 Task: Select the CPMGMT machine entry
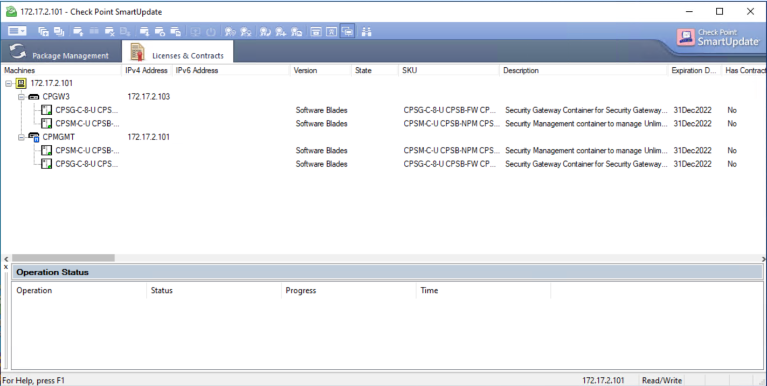[60, 137]
